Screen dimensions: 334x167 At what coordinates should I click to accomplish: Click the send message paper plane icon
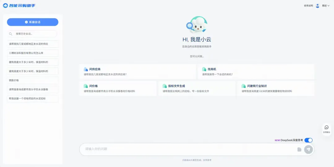click(x=308, y=149)
